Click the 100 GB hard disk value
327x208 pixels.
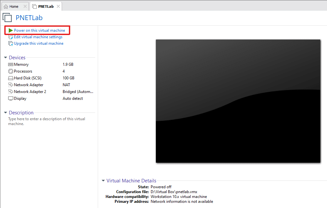(69, 78)
